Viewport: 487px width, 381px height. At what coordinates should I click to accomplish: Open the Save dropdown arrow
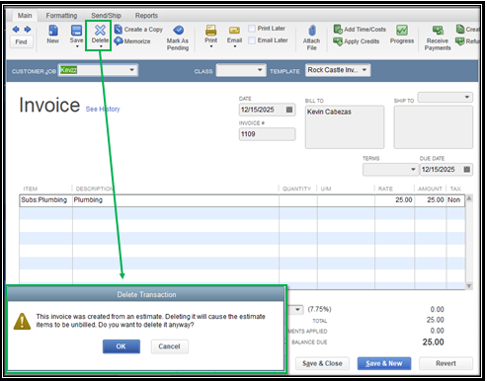[x=77, y=46]
